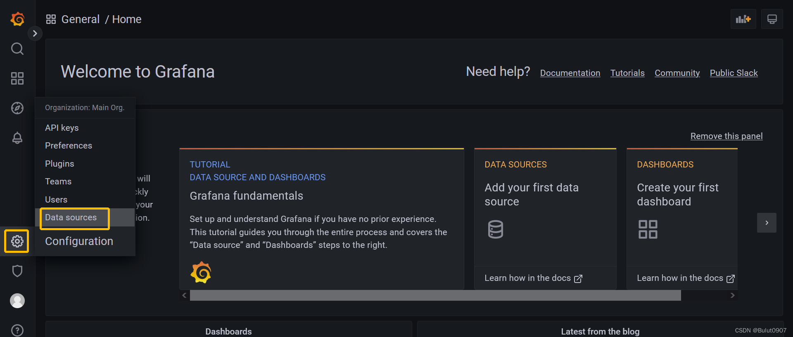Viewport: 793px width, 337px height.
Task: Click the Home breadcrumb
Action: (x=127, y=19)
